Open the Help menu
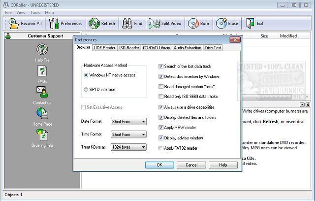This screenshot has height=201, width=315. coord(49,13)
